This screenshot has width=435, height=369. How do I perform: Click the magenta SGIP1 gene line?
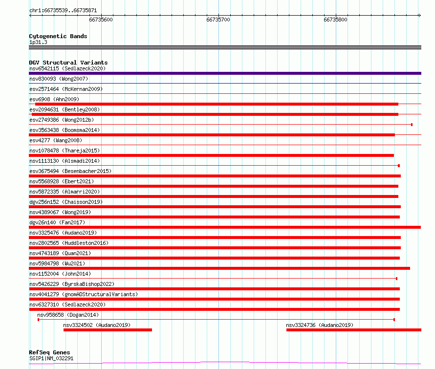(x=225, y=363)
